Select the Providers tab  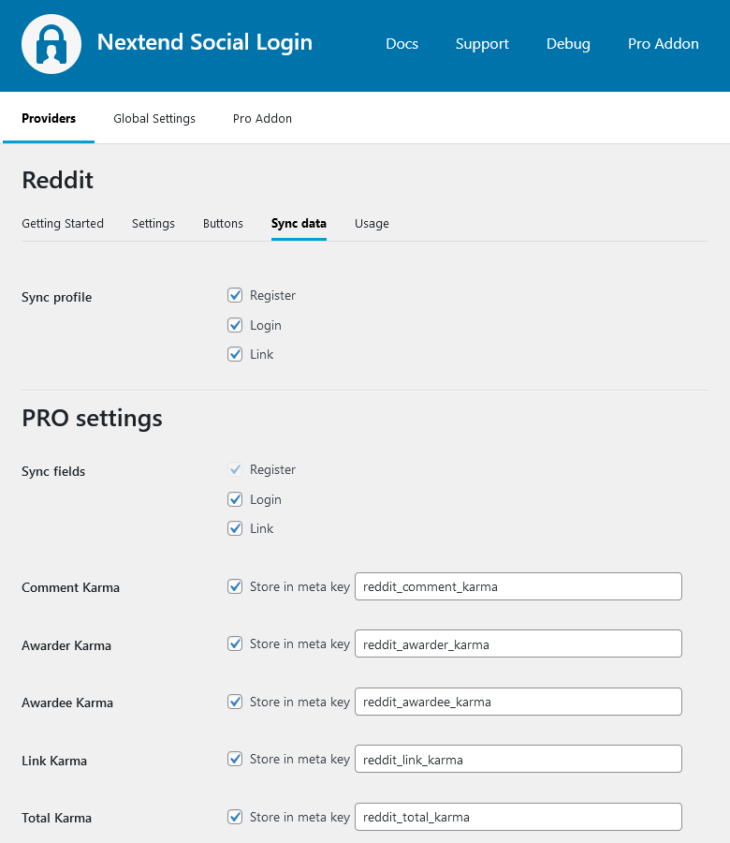(49, 119)
